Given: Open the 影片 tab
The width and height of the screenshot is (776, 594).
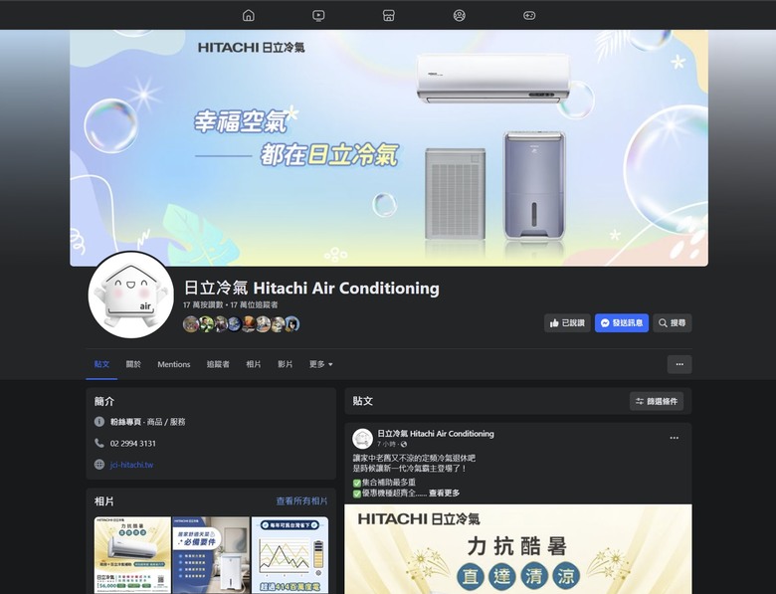Looking at the screenshot, I should point(286,364).
